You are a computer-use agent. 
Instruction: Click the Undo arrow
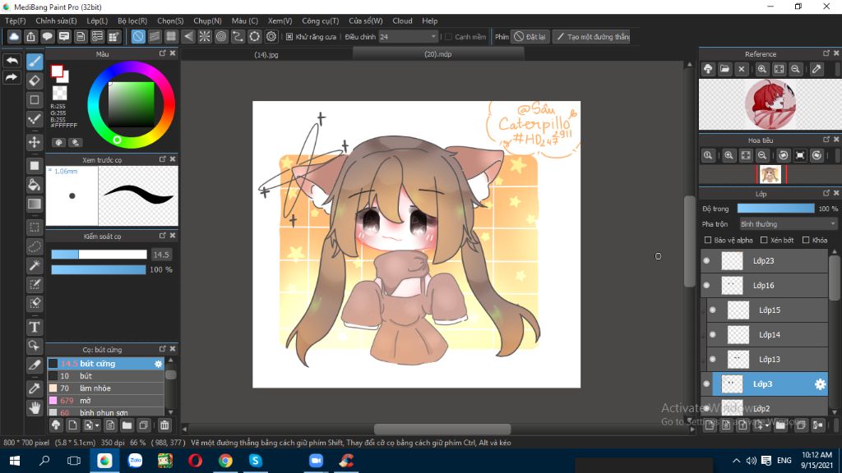tap(12, 61)
